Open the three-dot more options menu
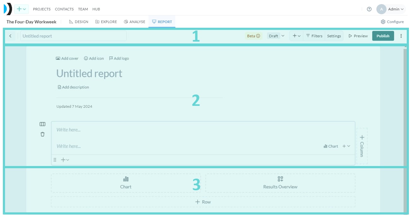The height and width of the screenshot is (218, 414). click(x=401, y=36)
